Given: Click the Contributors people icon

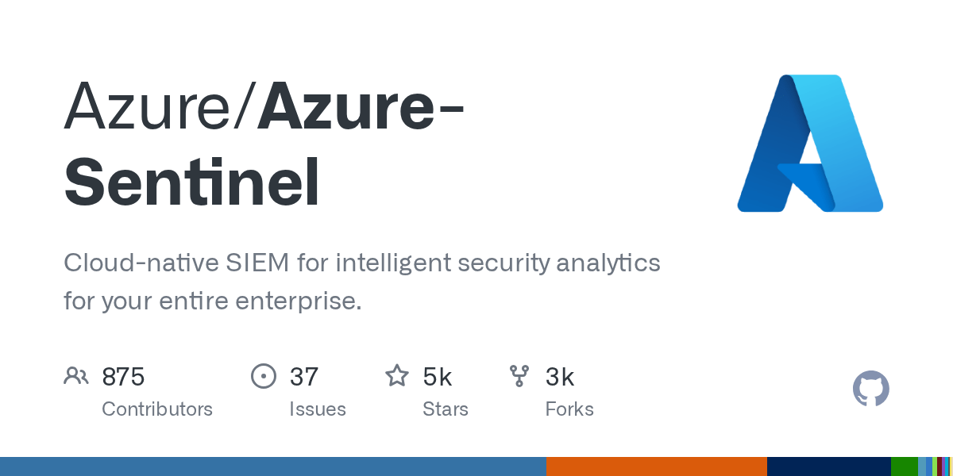Looking at the screenshot, I should pos(76,376).
